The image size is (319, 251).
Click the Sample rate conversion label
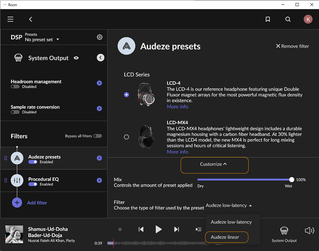pos(35,107)
